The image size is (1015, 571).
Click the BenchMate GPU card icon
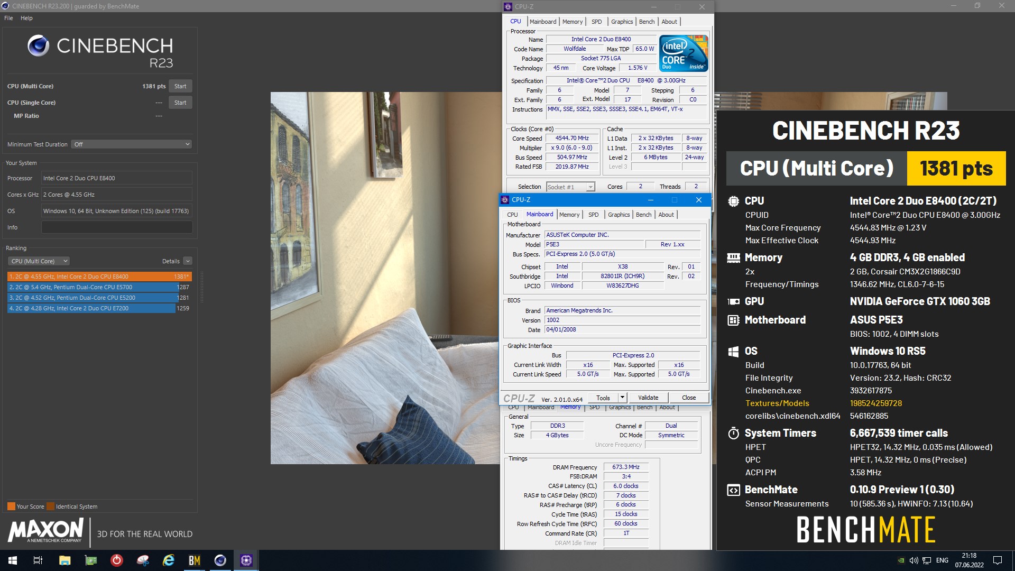point(733,301)
